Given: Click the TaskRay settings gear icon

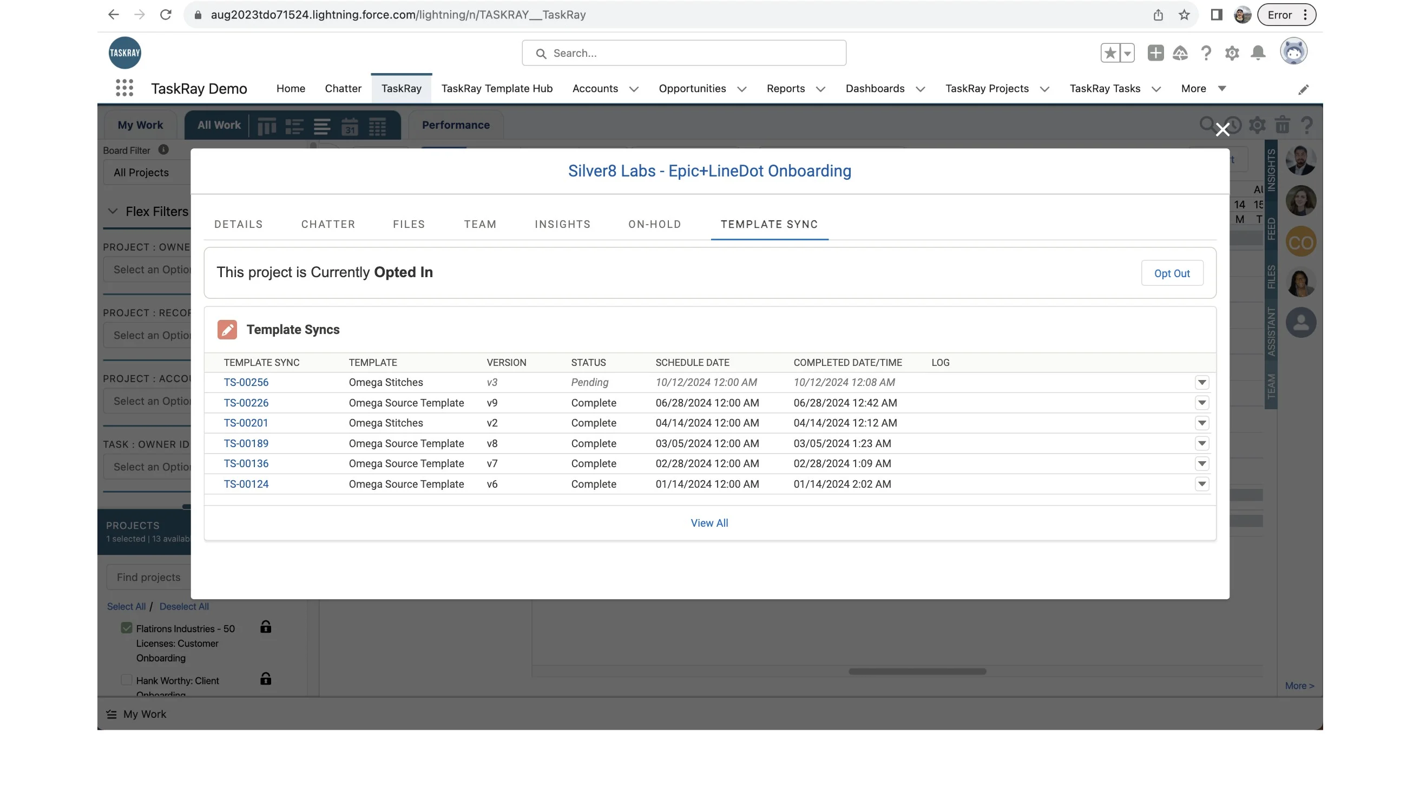Looking at the screenshot, I should point(1258,125).
